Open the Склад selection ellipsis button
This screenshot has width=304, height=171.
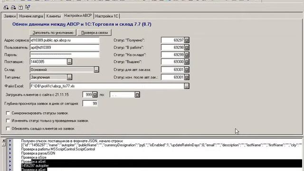pos(96,70)
